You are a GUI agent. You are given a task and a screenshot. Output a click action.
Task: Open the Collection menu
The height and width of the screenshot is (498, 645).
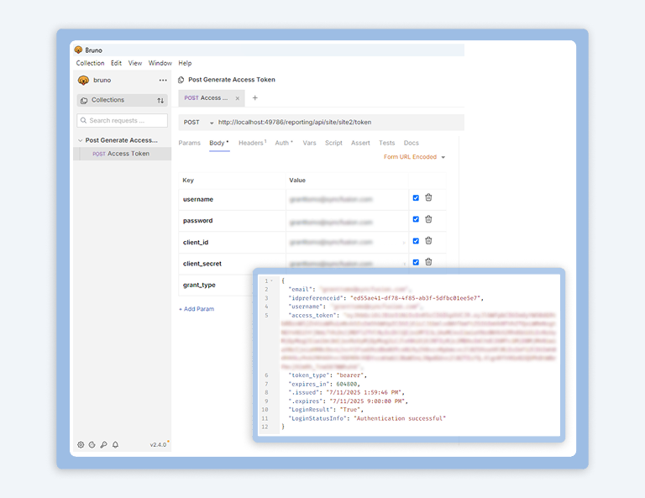[90, 63]
